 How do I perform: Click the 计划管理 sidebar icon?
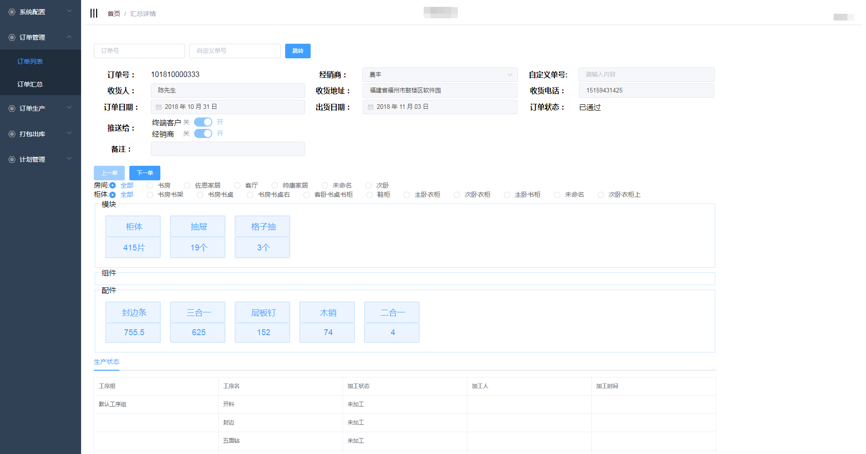[x=12, y=159]
